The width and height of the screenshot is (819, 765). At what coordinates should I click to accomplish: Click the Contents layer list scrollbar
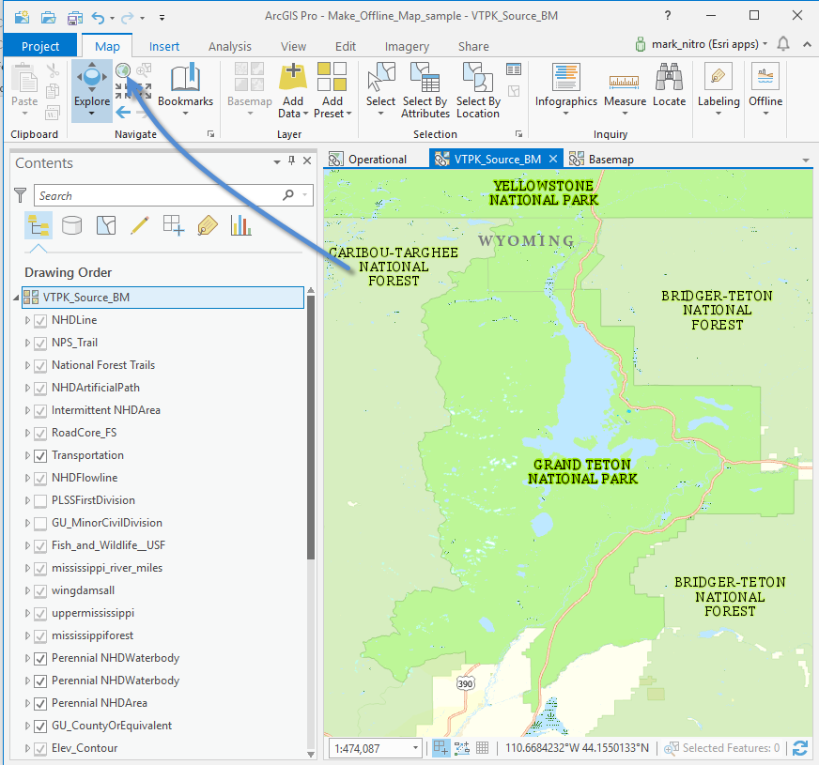pos(311,427)
